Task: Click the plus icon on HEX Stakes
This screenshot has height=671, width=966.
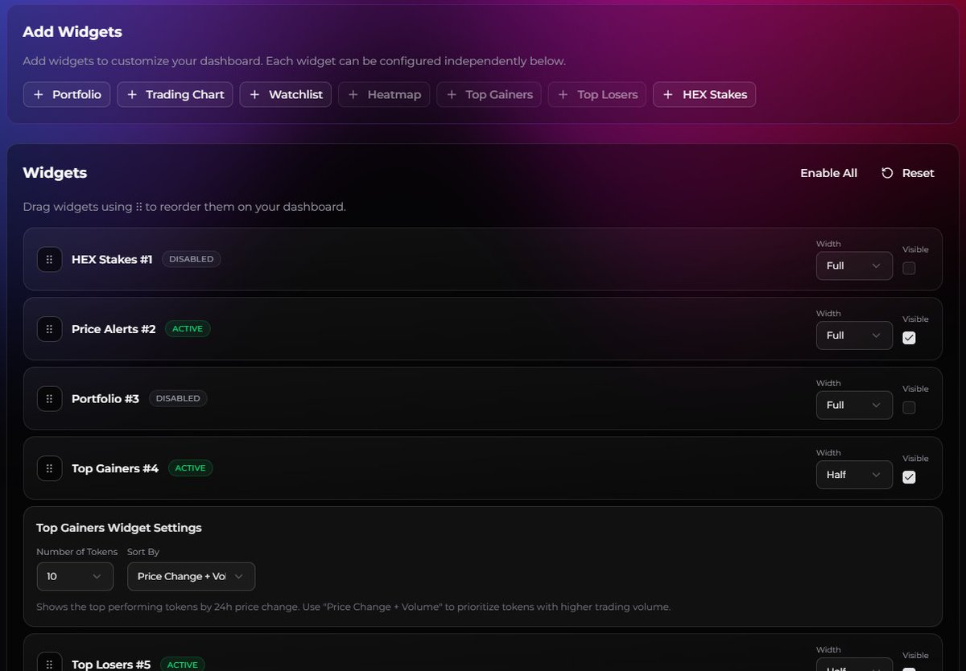Action: (668, 94)
